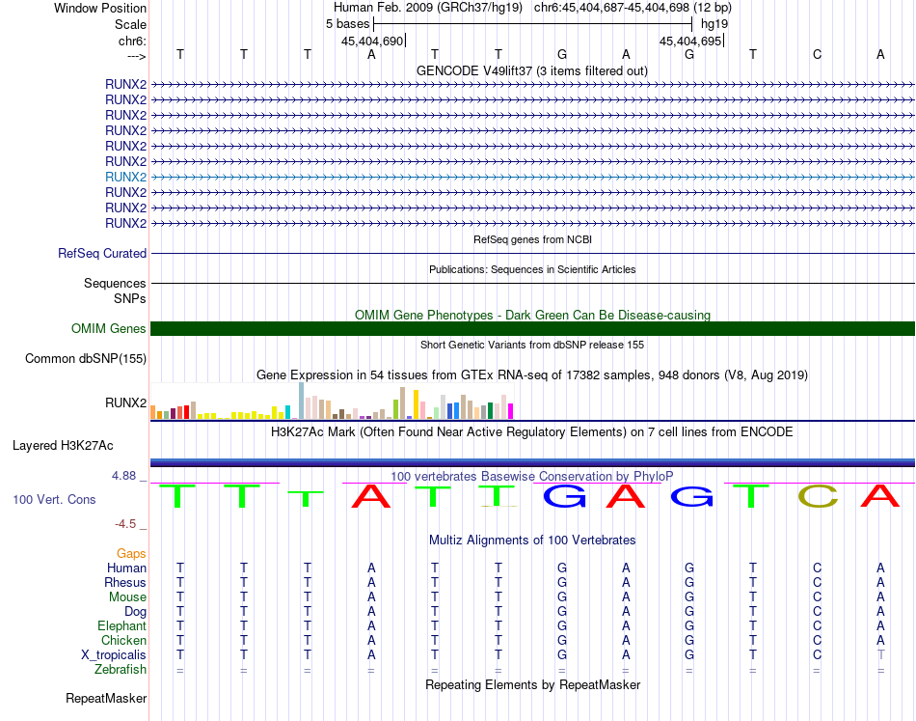The height and width of the screenshot is (721, 916).
Task: Click the orange Gaps label
Action: click(x=131, y=553)
